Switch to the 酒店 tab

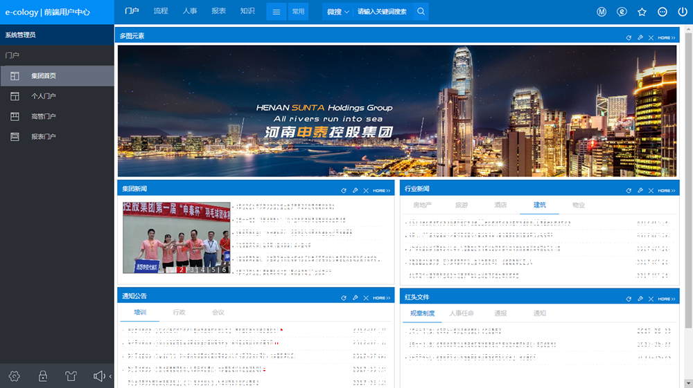500,205
